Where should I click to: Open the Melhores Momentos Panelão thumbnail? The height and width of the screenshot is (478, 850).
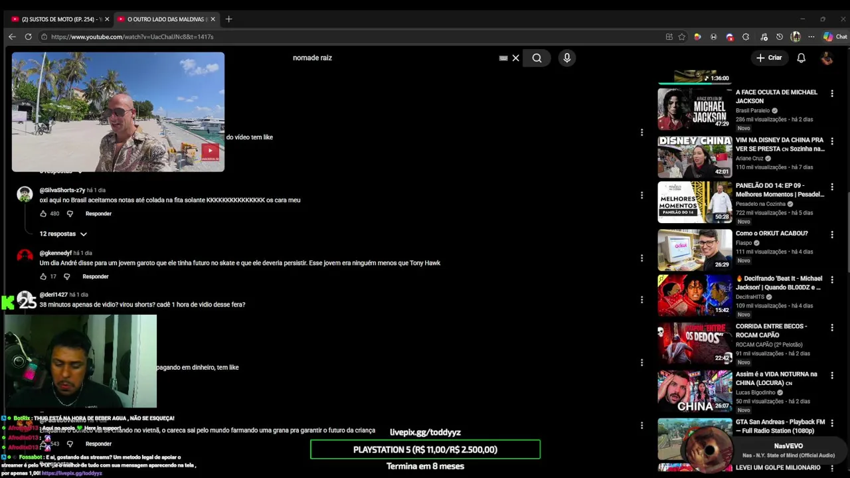point(695,202)
